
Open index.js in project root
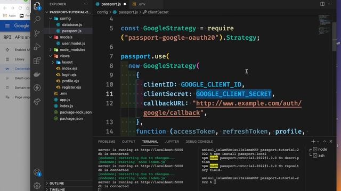(69, 106)
